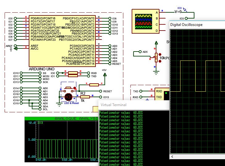Click the IO9 terminal on the Arduino
The width and height of the screenshot is (225, 166).
pos(110,22)
